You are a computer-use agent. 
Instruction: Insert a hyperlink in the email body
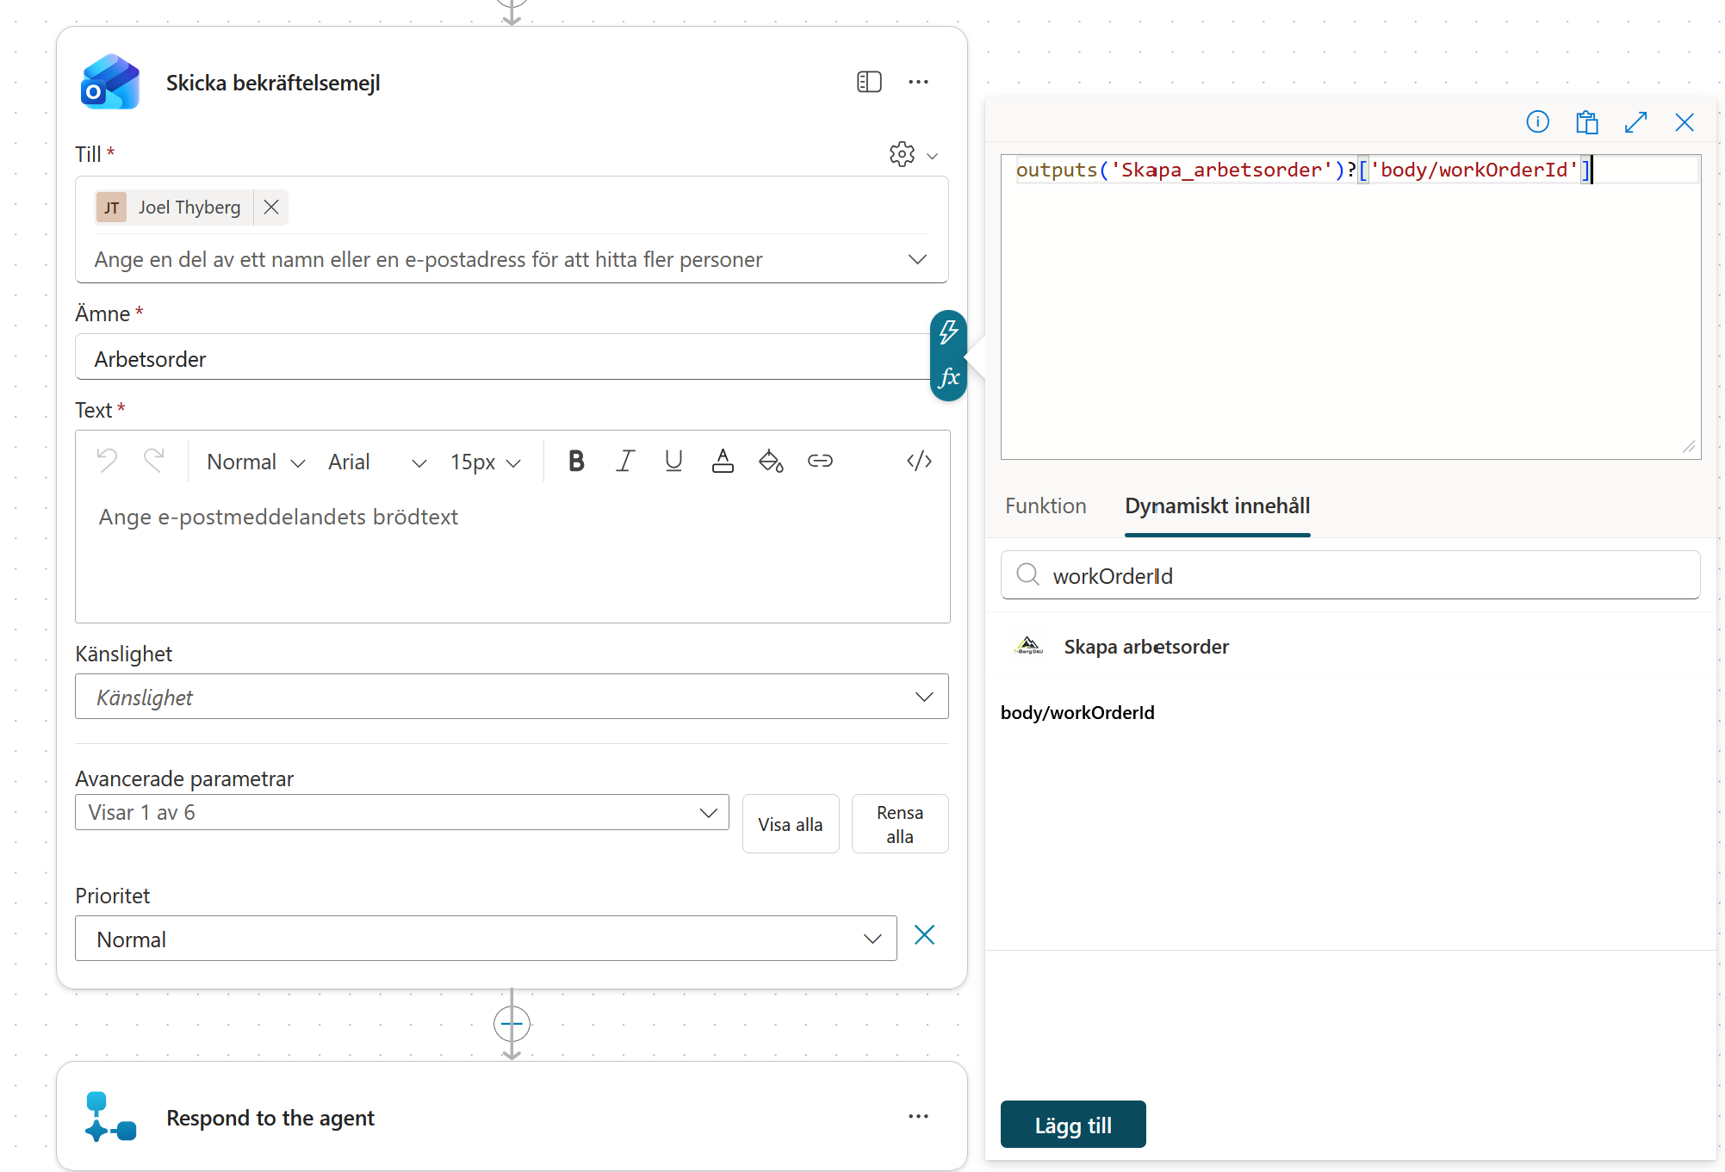pyautogui.click(x=820, y=462)
